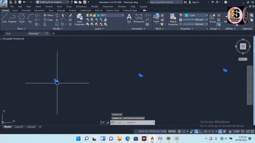The height and width of the screenshot is (143, 255).
Task: Toggle lock icon of TEXT layer
Action: coord(94,15)
